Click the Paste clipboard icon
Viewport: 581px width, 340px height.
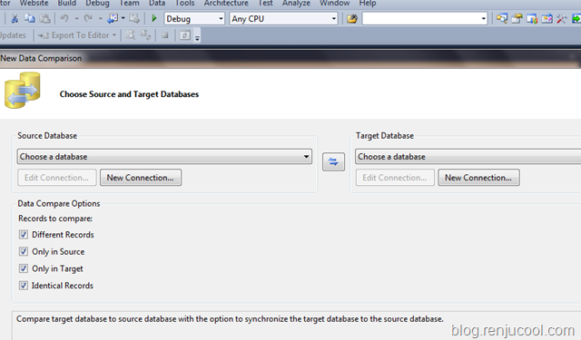point(44,18)
